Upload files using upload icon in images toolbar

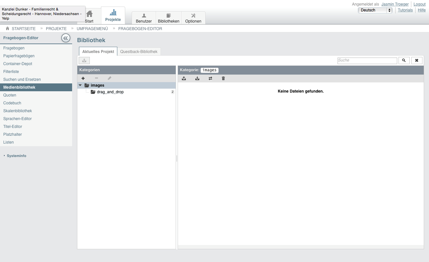click(184, 79)
